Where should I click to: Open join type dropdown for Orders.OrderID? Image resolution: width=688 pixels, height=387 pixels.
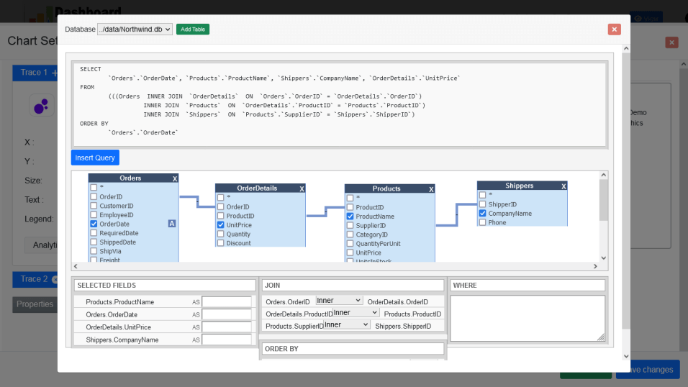[339, 301]
